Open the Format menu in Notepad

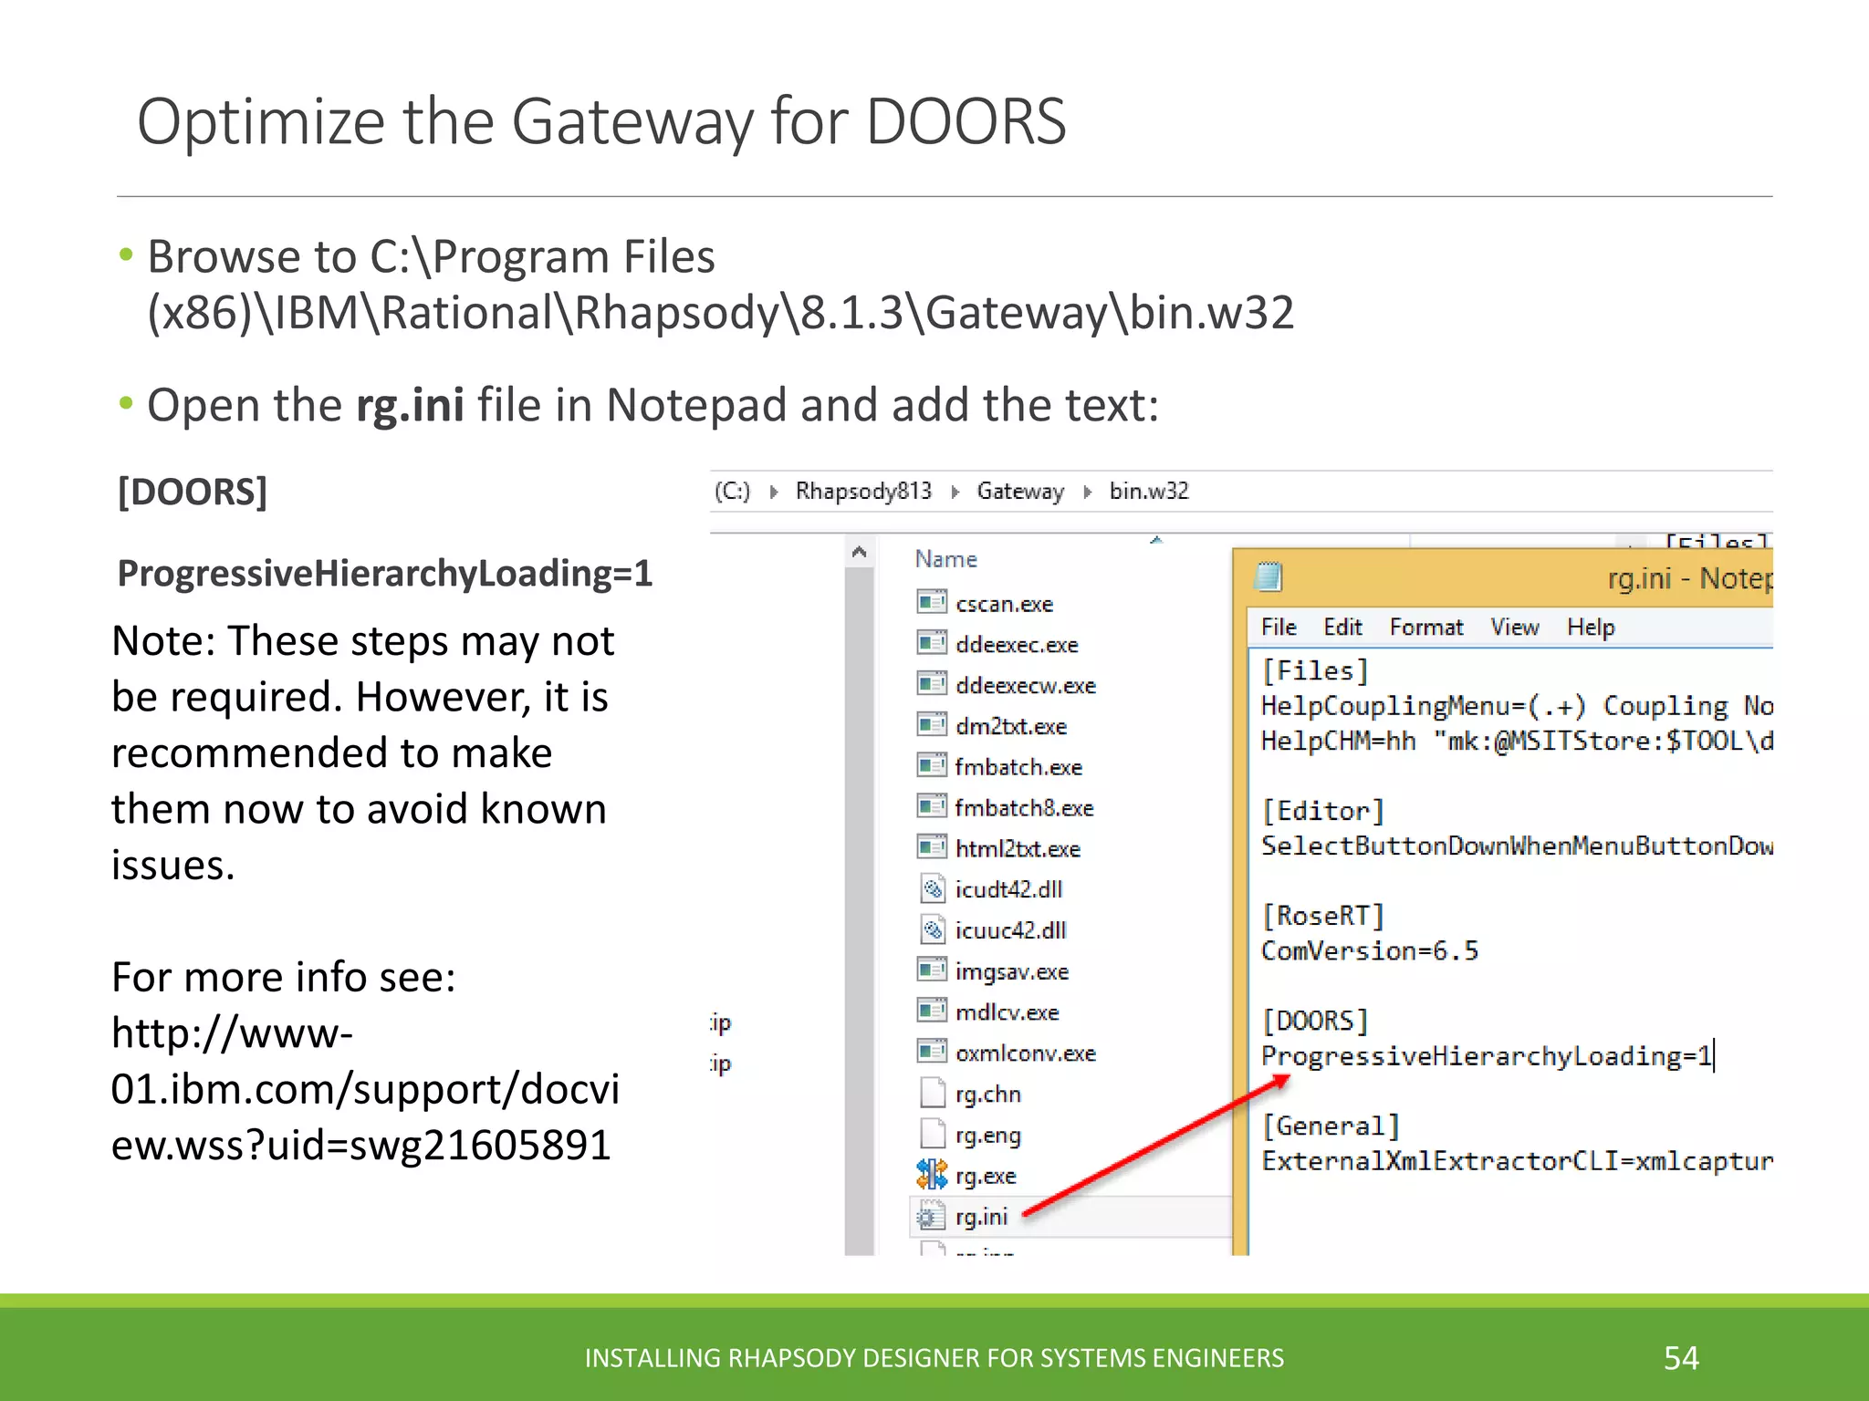click(x=1425, y=628)
